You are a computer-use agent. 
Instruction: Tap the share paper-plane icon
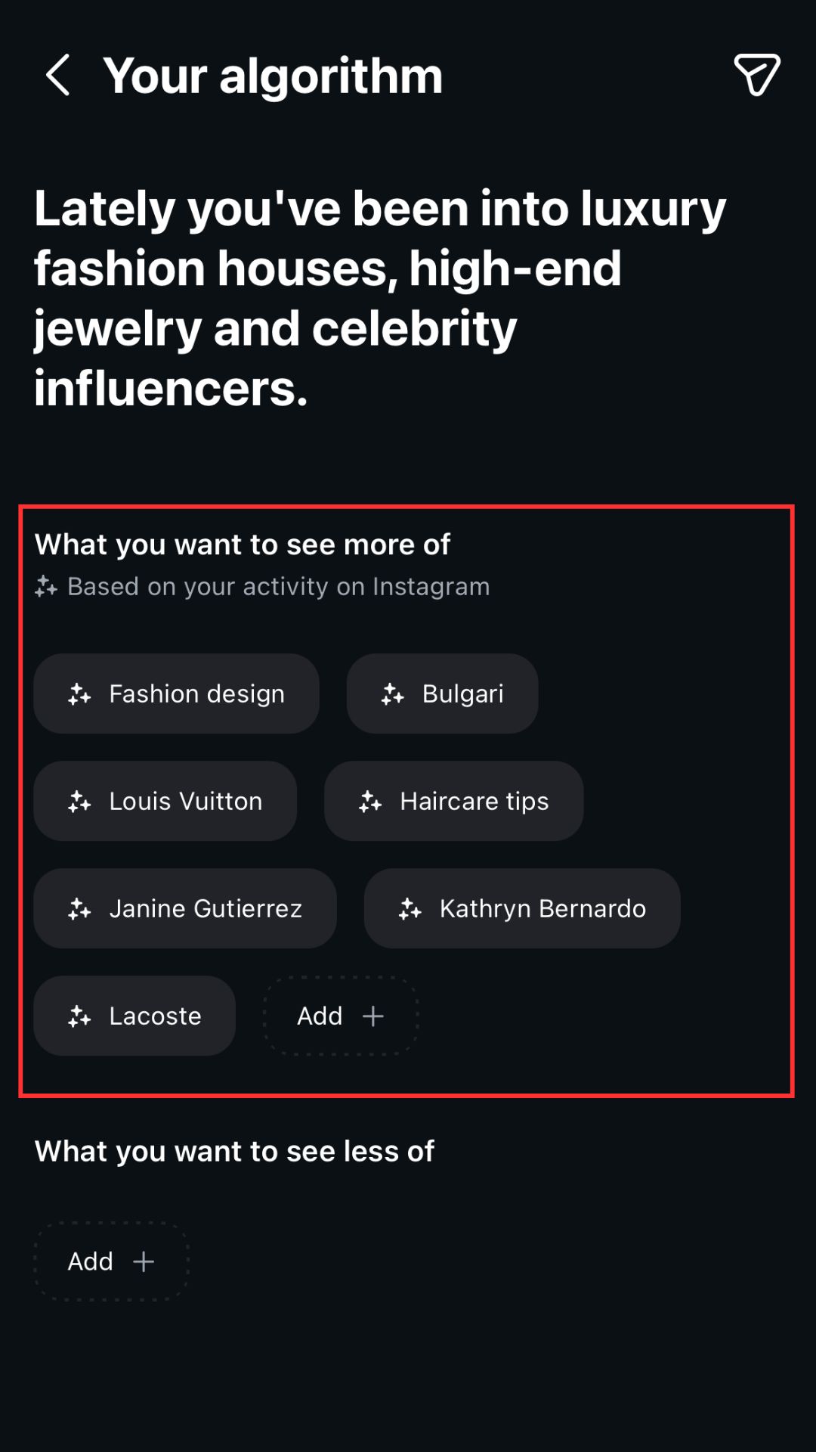tap(756, 75)
